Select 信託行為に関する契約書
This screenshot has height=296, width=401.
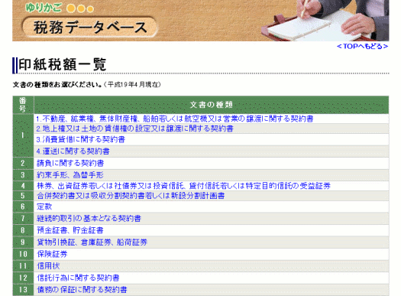click(x=78, y=278)
